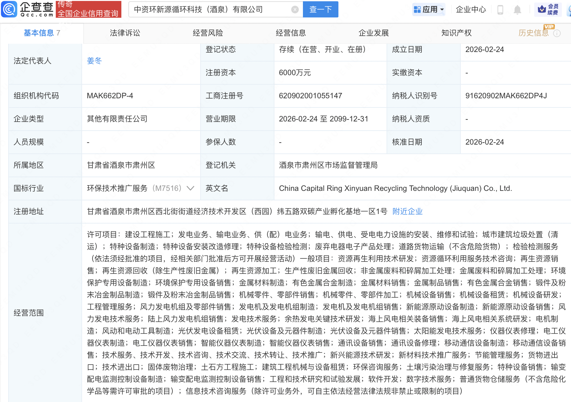
Task: Open 企业中心 in the header
Action: [471, 10]
